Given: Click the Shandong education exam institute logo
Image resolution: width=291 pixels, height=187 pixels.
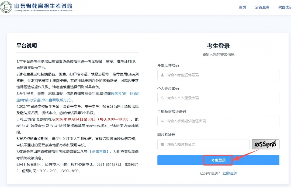Looking at the screenshot, I should pos(6,7).
